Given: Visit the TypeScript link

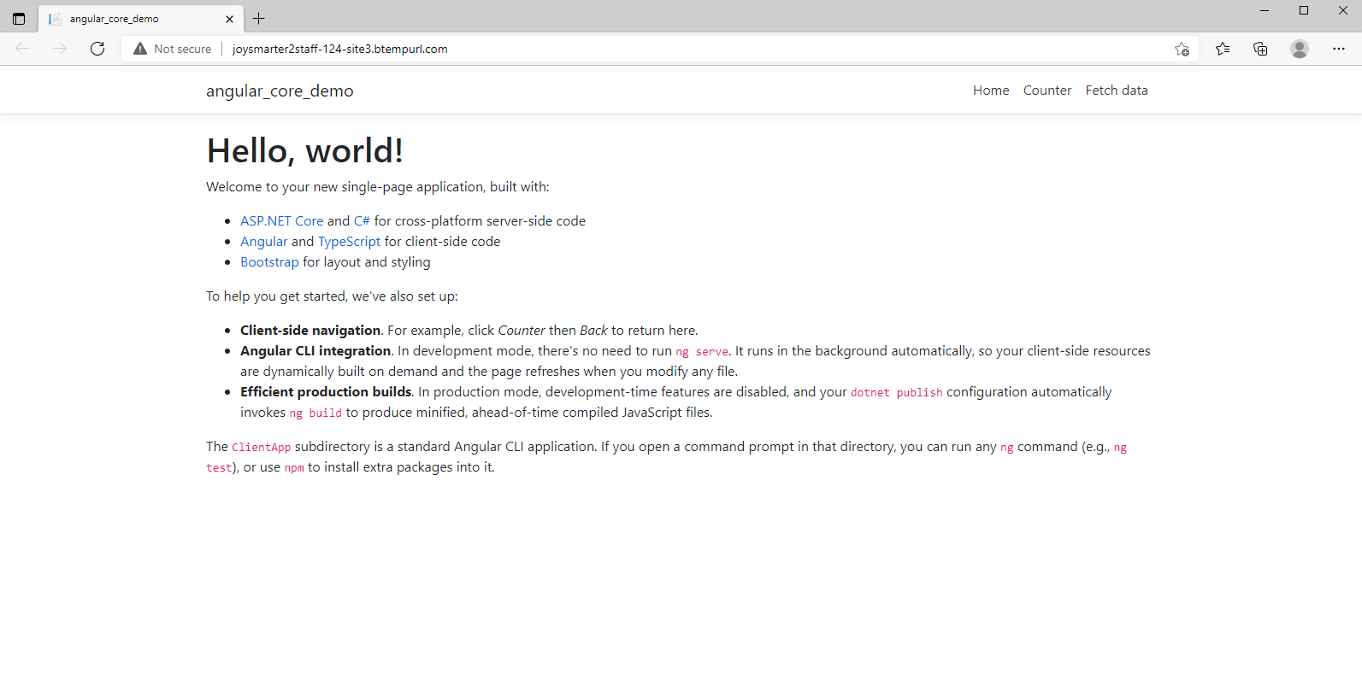Looking at the screenshot, I should tap(349, 242).
